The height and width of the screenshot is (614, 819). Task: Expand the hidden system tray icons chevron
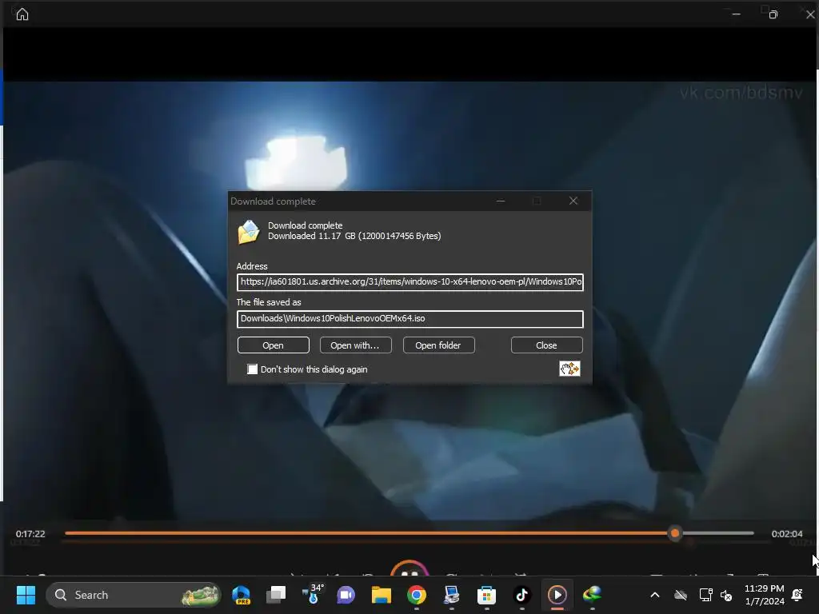654,595
